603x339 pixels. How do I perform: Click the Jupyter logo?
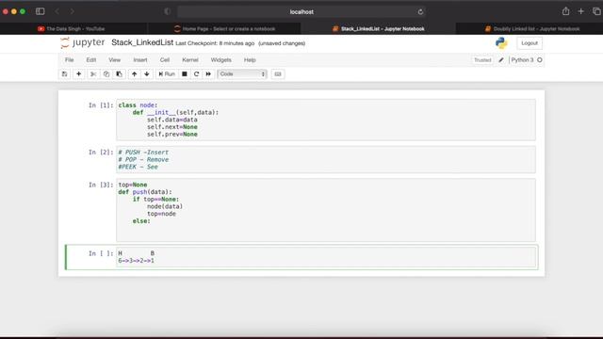[x=83, y=42]
